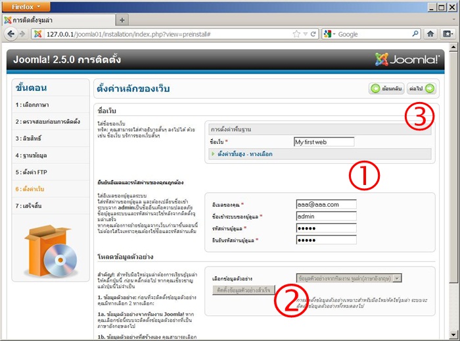Open a new tab with plus button
The height and width of the screenshot is (341, 460).
[122, 20]
